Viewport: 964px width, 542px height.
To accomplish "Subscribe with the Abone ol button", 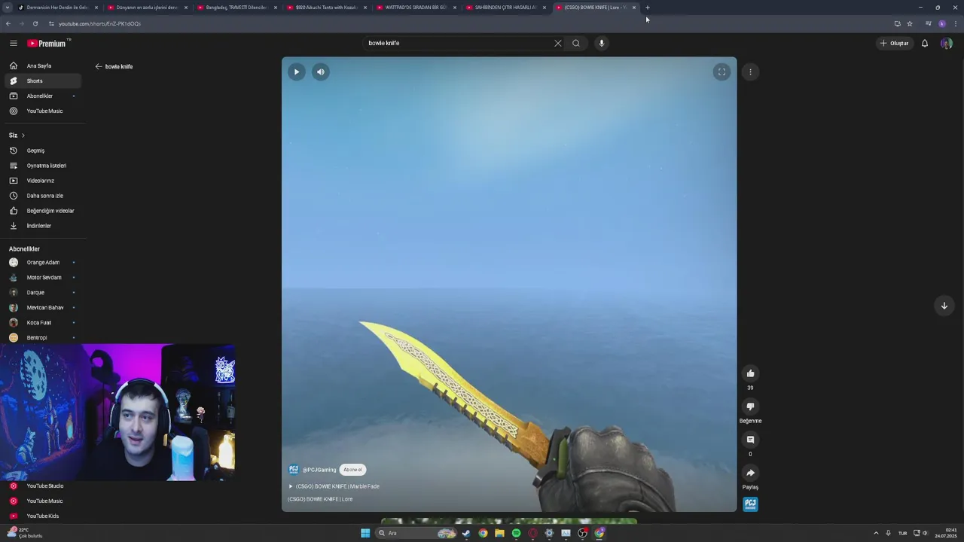I will [352, 470].
